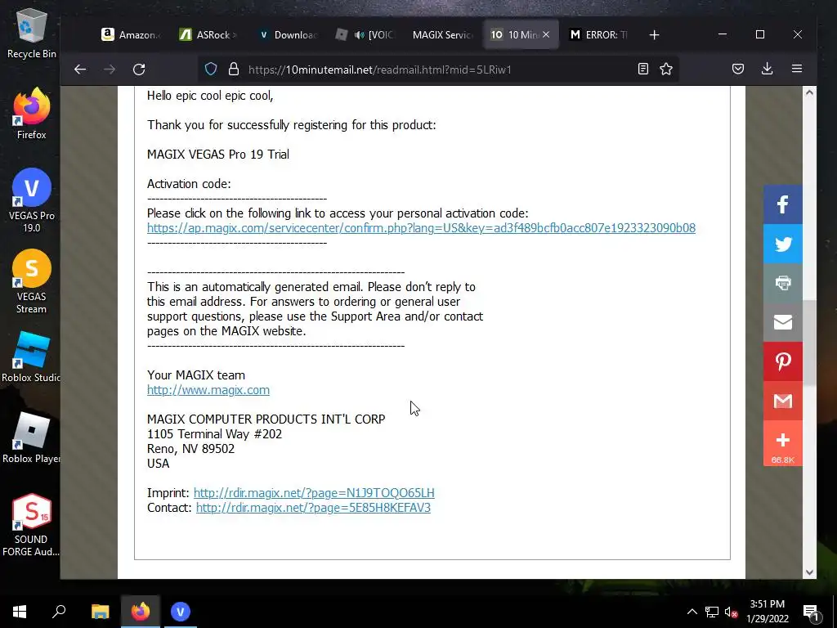Viewport: 837px width, 628px height.
Task: Switch to the ERROR tab
Action: click(x=599, y=34)
